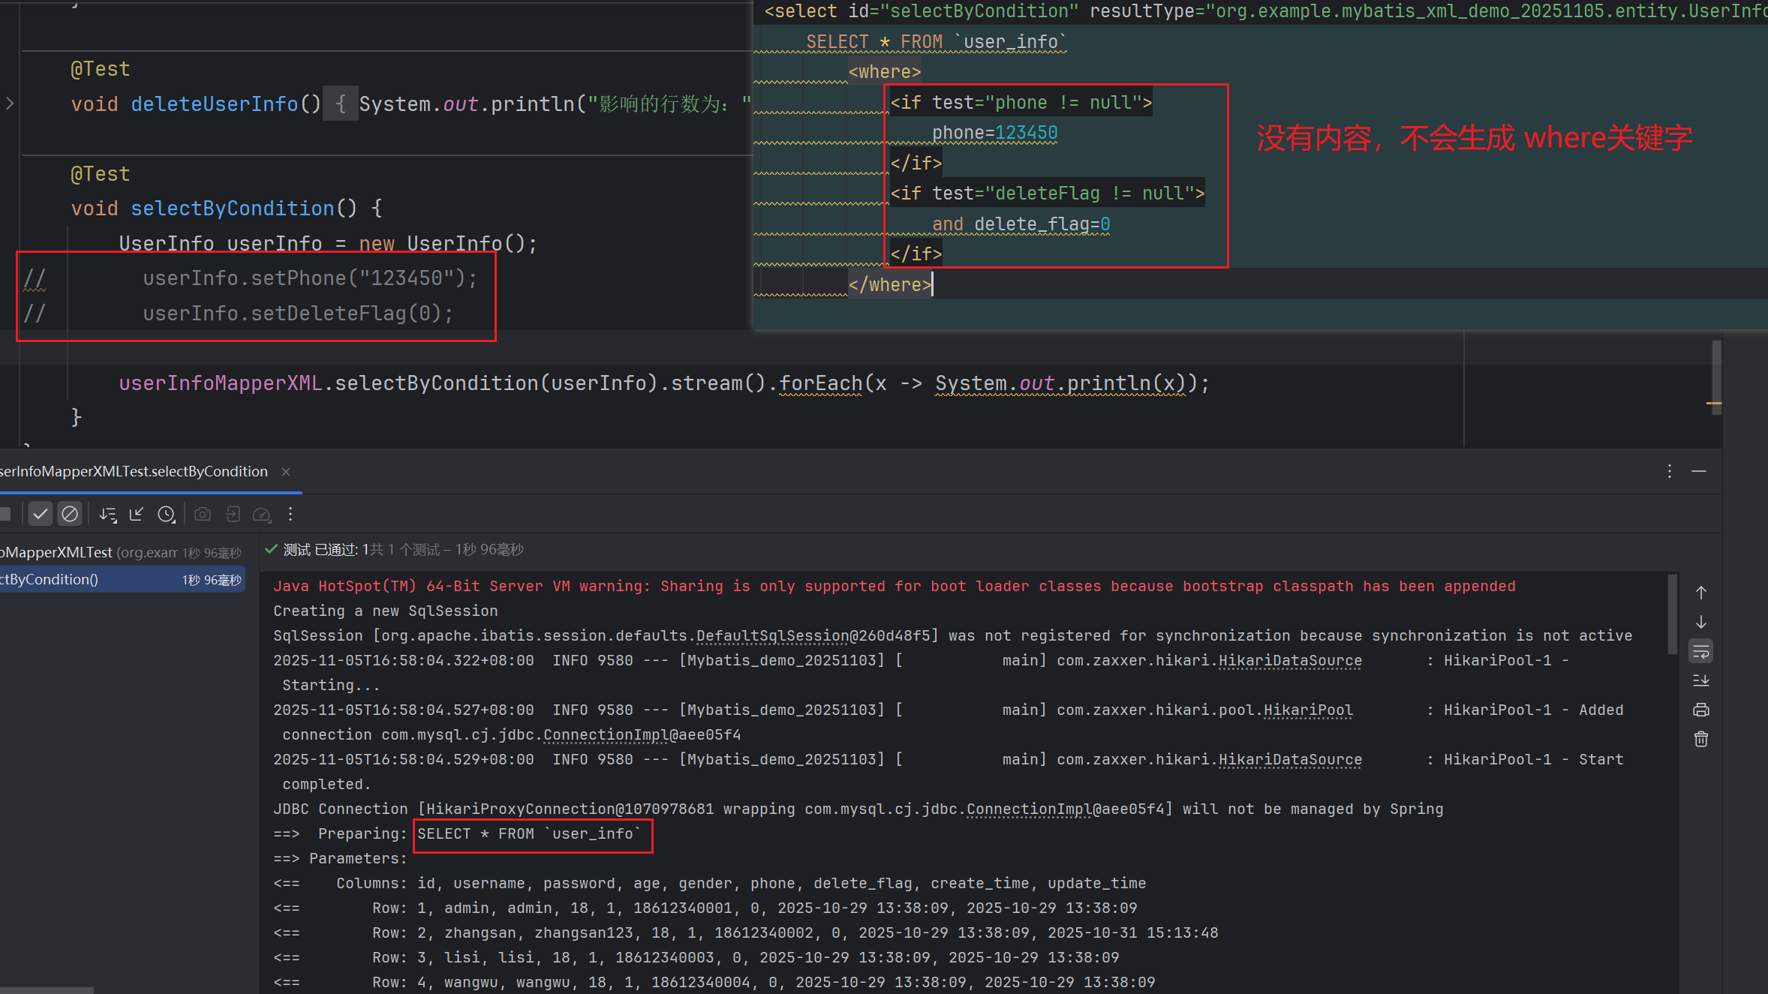Click the profiler speedometer icon
Image resolution: width=1768 pixels, height=994 pixels.
pos(262,514)
